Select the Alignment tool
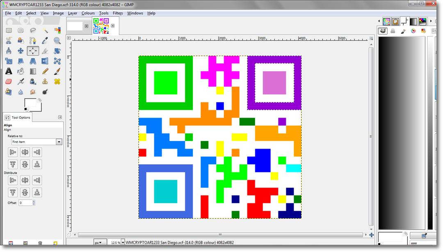The width and height of the screenshot is (443, 252). point(33,51)
